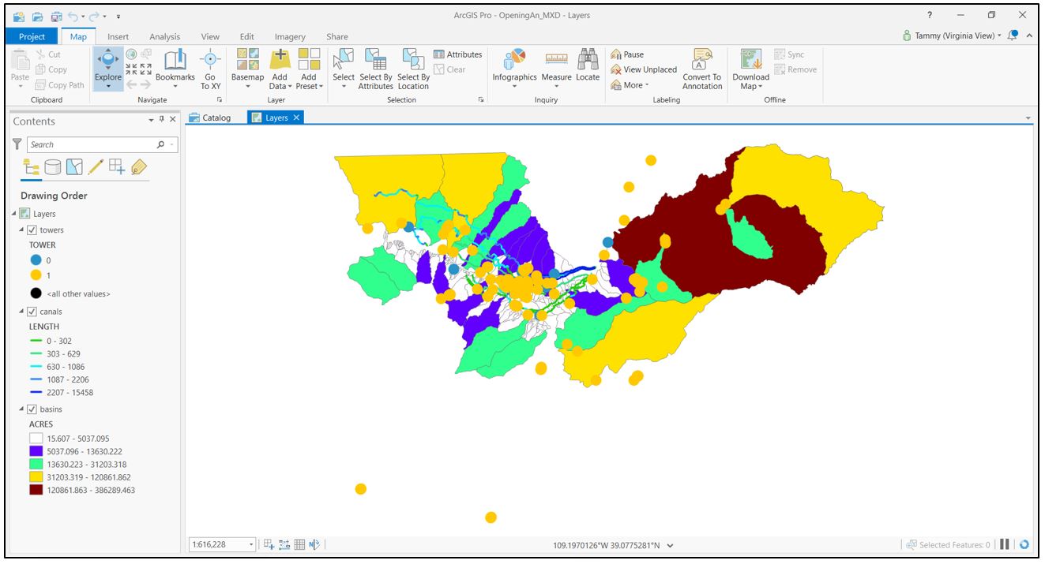Screen dimensions: 1045x564
Task: Click the Add Data icon
Action: point(280,59)
